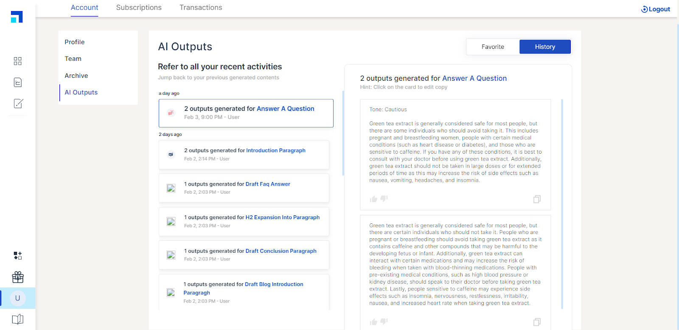Go to the Team settings section
The height and width of the screenshot is (330, 679).
(x=73, y=59)
